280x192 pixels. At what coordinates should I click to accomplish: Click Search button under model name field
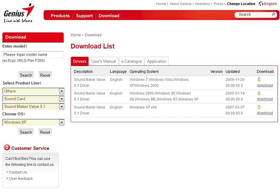[x=26, y=75]
